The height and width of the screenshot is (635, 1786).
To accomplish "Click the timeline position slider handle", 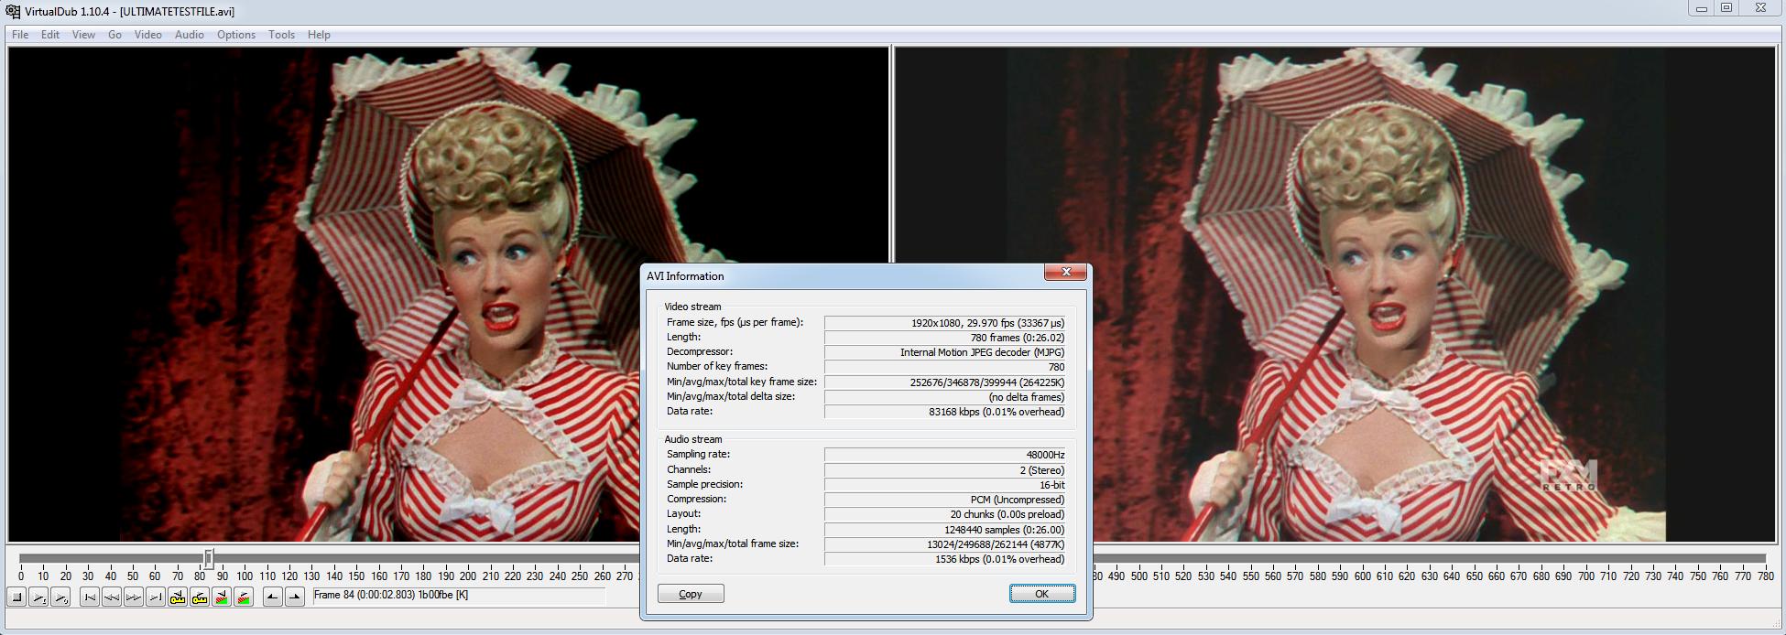I will coord(209,558).
